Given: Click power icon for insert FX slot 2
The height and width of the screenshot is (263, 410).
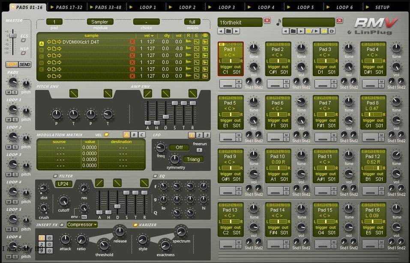Looking at the screenshot, I should coord(49,245).
